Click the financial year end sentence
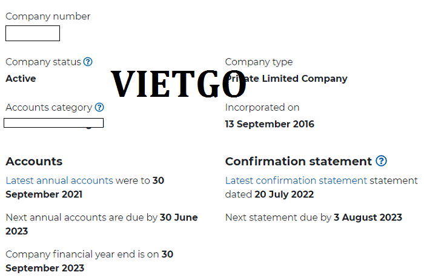Viewport: 424px width, 276px height. 89,261
